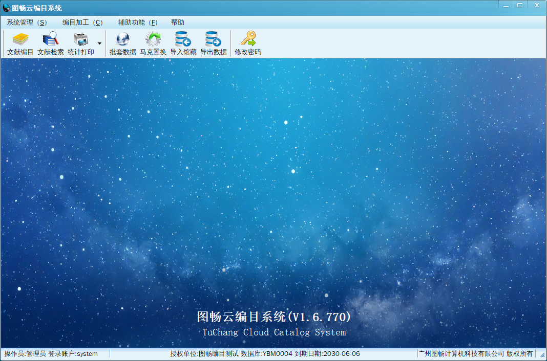Screen dimensions: 547x361
Task: Expand the 辅助功能(F) menu
Action: pyautogui.click(x=138, y=22)
